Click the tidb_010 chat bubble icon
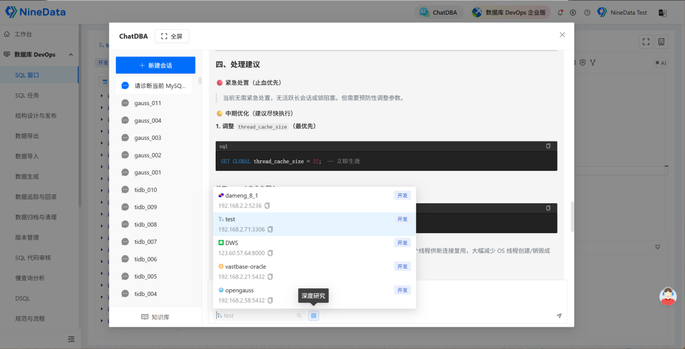Image resolution: width=685 pixels, height=349 pixels. [x=125, y=190]
